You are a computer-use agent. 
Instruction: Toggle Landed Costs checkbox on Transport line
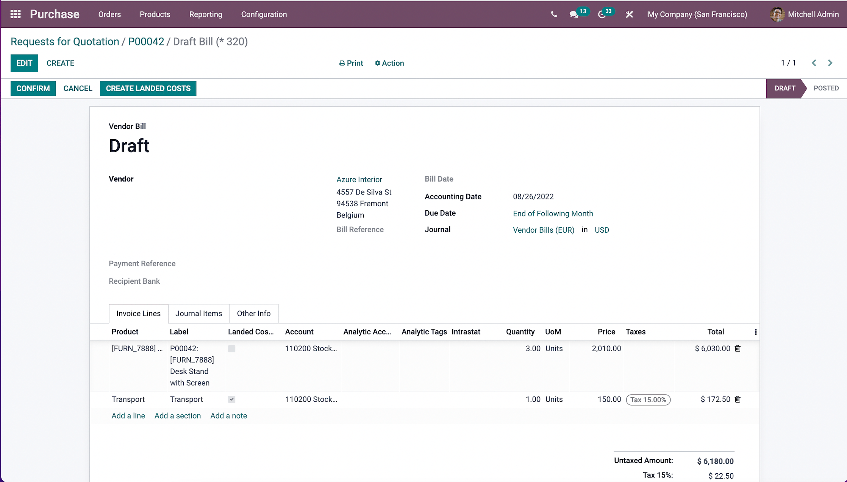coord(232,400)
